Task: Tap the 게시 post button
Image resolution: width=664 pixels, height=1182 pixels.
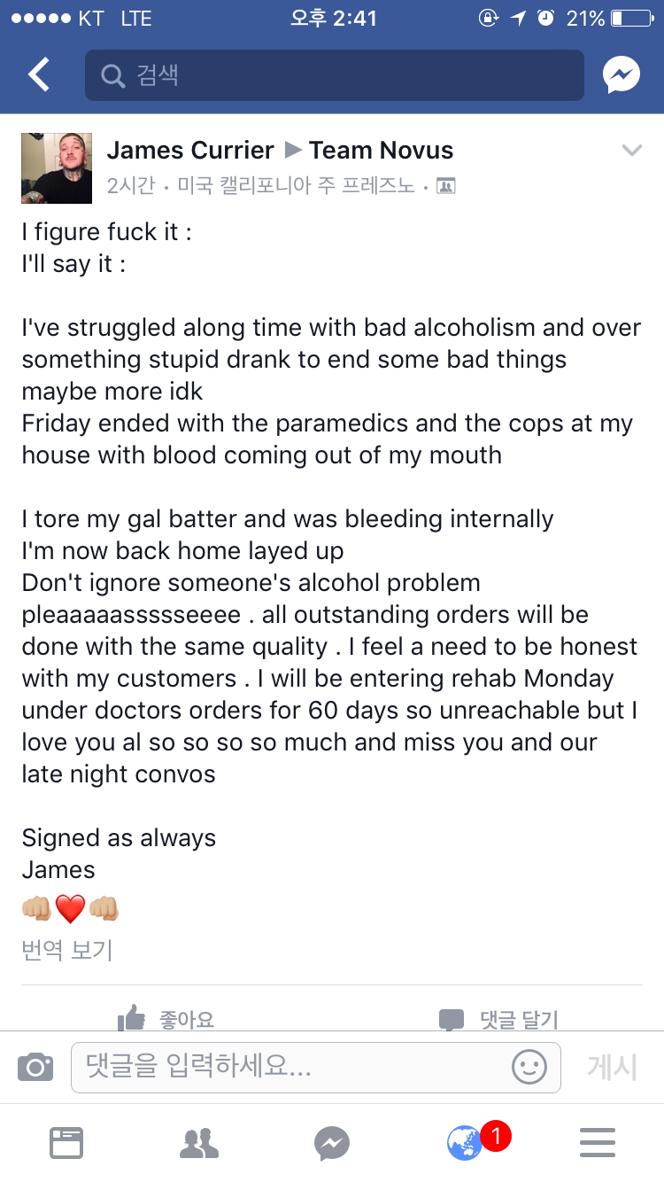Action: (612, 1067)
